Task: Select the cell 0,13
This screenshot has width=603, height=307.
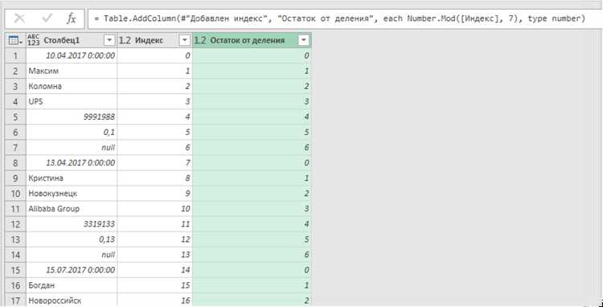Action: tap(72, 239)
